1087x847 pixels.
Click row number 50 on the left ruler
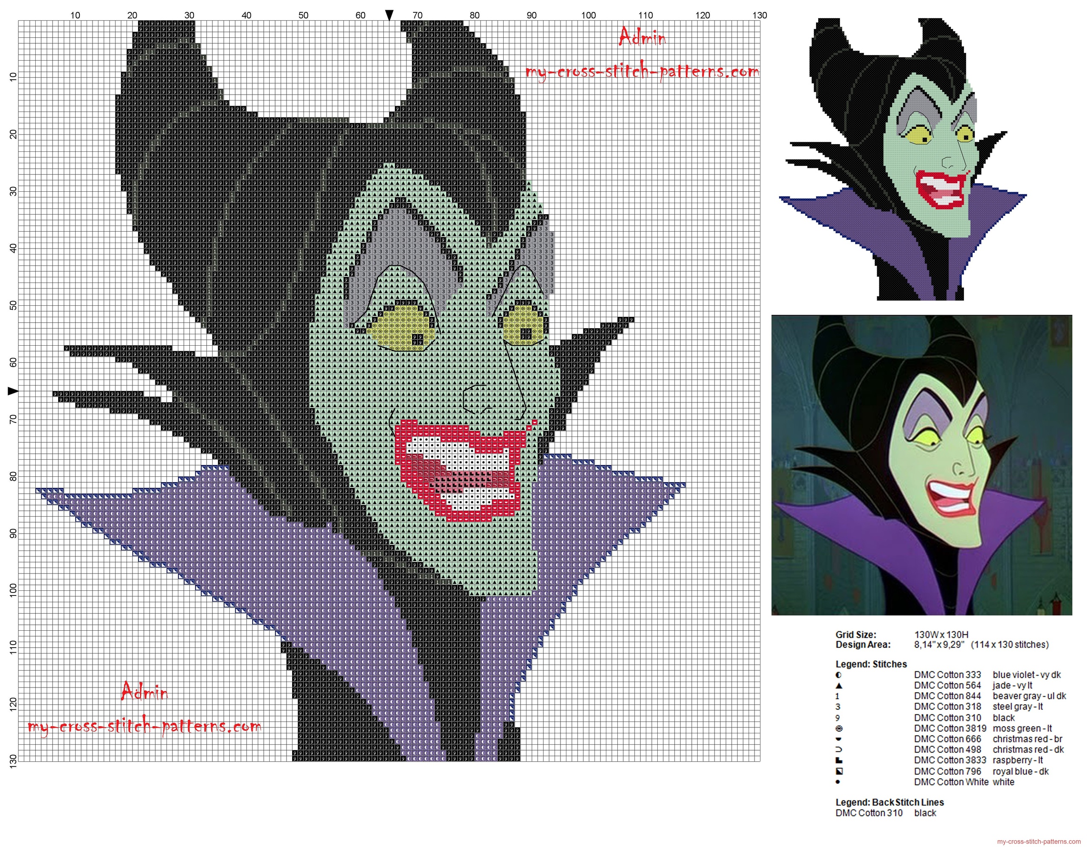[13, 305]
